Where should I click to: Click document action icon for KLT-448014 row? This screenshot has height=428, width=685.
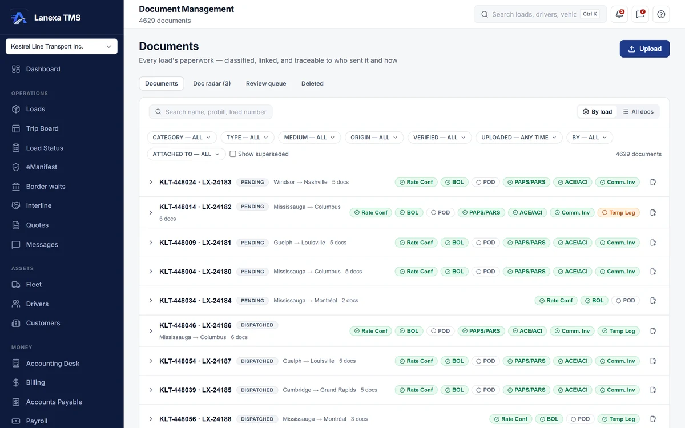click(x=653, y=212)
